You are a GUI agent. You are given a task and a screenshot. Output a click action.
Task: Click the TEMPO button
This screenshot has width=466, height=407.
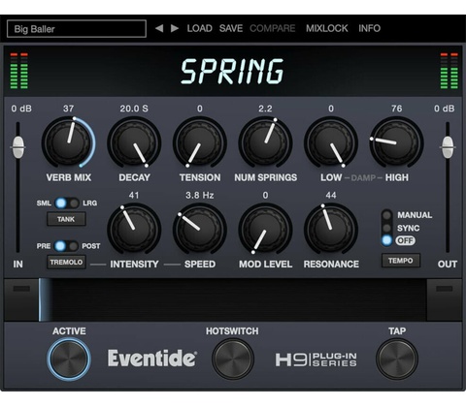(401, 261)
